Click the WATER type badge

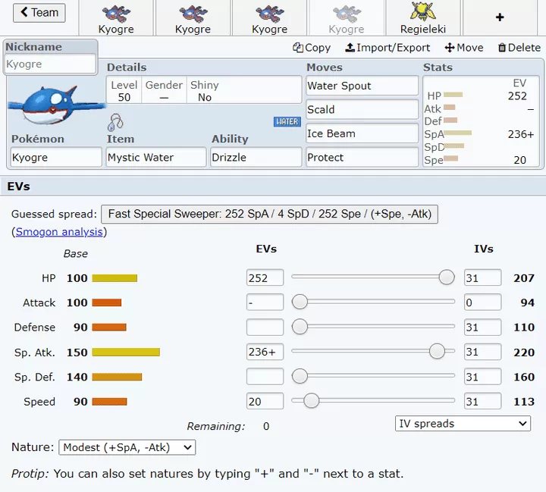click(287, 121)
